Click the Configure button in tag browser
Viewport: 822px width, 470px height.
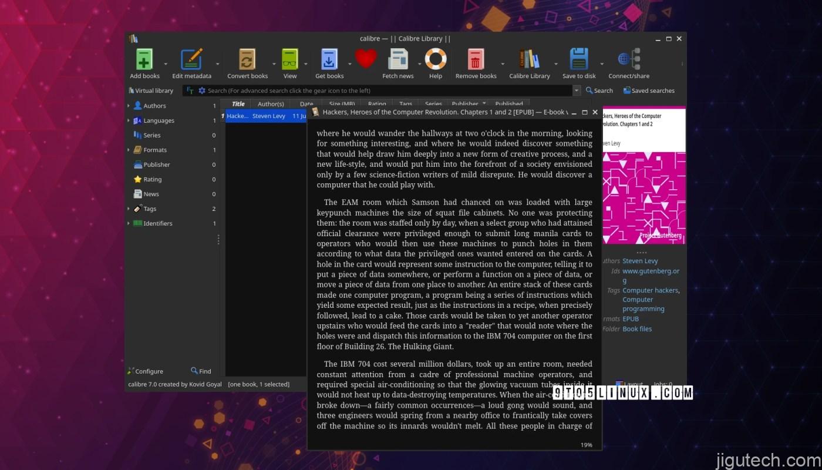[x=145, y=371]
